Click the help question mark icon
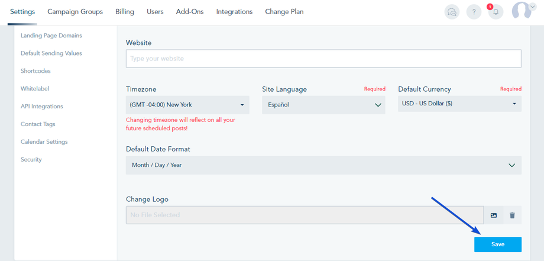544x261 pixels. coord(474,12)
